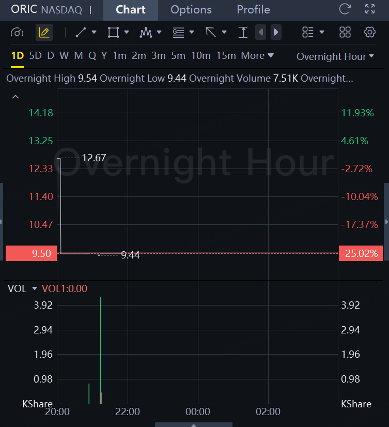Click the gauge indicator icon
Image resolution: width=389 pixels, height=427 pixels.
(x=17, y=33)
